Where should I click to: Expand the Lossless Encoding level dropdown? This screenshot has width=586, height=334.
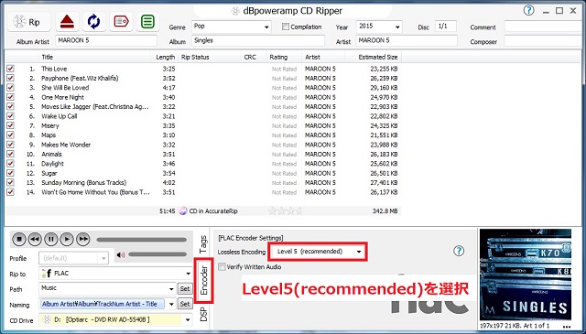click(x=318, y=252)
